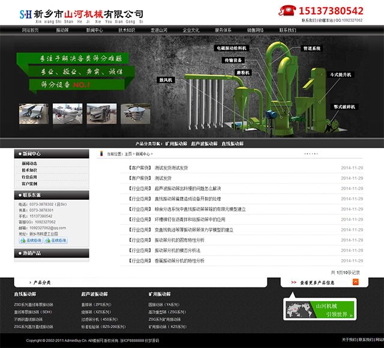
Task: Click the second 在线咨询 chat button
Action: coord(56,240)
